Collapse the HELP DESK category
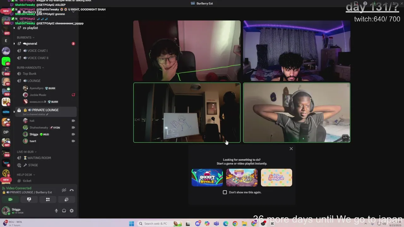 tap(26, 175)
